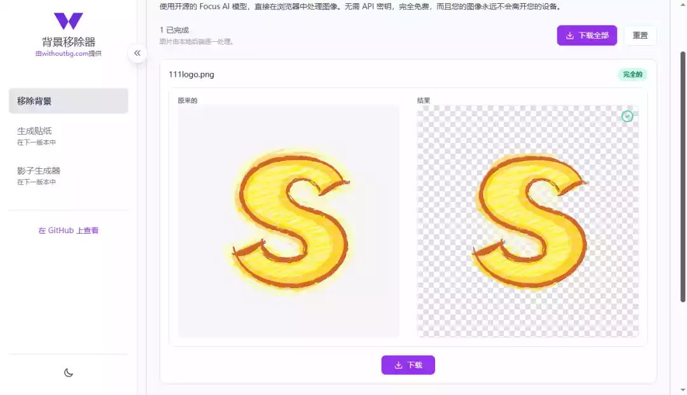The height and width of the screenshot is (395, 687).
Task: Select the 影子生成器 tool in the sidebar
Action: pos(68,175)
